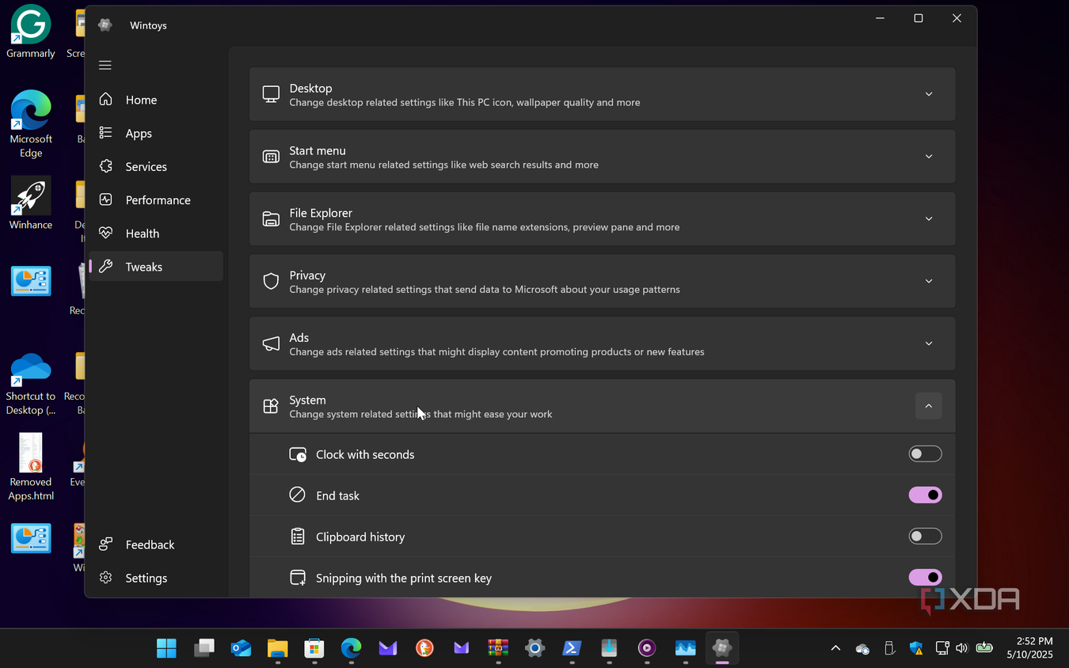Click the End task circle-slash icon
Image resolution: width=1069 pixels, height=668 pixels.
click(297, 495)
